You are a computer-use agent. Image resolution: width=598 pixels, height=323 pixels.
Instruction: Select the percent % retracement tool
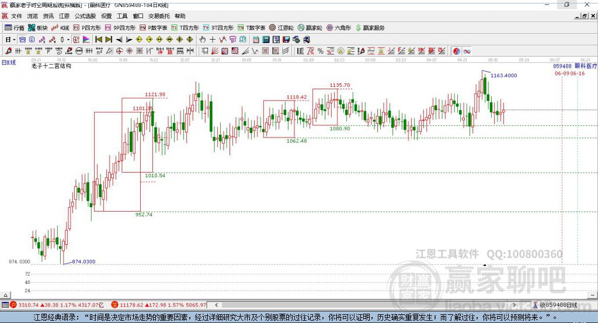coord(321,51)
